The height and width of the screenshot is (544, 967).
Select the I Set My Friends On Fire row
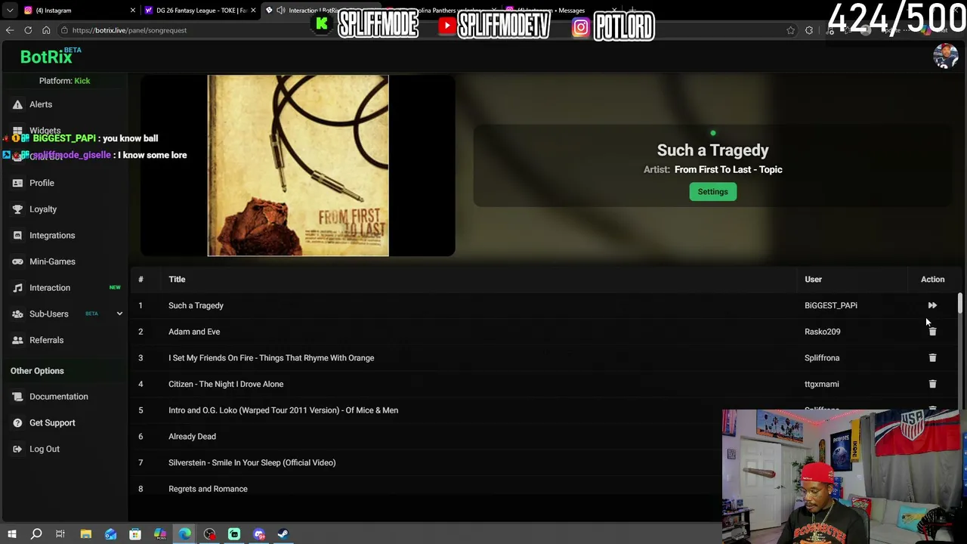click(x=271, y=358)
